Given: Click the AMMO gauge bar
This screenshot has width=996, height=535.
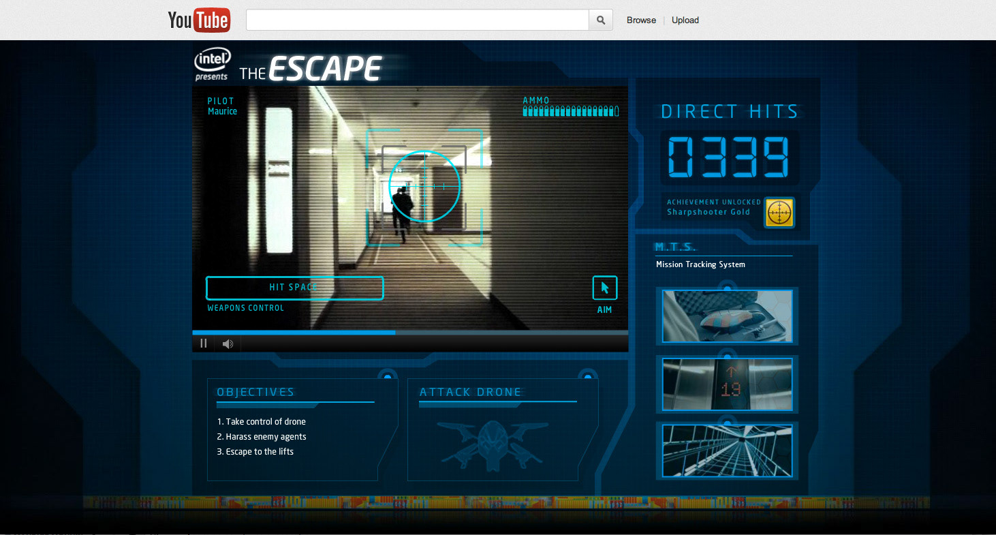Looking at the screenshot, I should (571, 111).
